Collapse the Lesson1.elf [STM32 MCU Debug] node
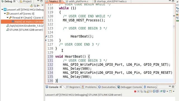 pyautogui.click(x=2, y=10)
